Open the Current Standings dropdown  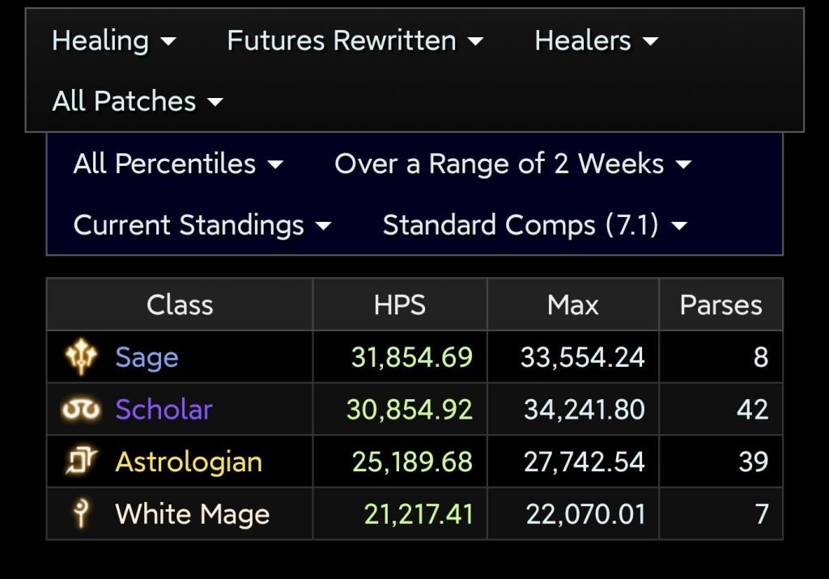[202, 225]
